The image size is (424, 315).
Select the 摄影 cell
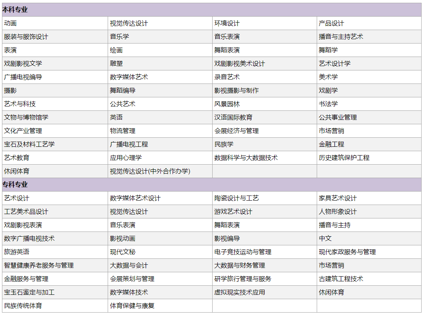(55, 91)
